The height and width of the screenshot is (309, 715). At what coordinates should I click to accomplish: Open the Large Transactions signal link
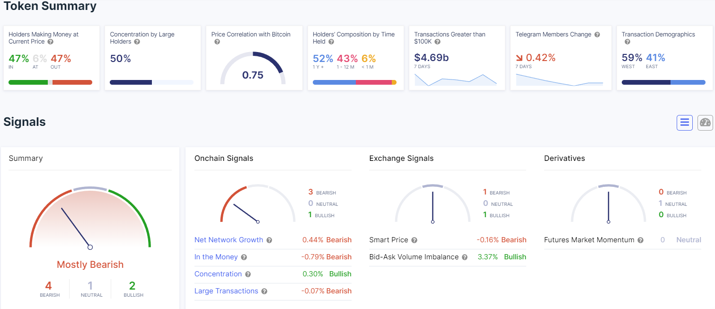[x=226, y=291]
